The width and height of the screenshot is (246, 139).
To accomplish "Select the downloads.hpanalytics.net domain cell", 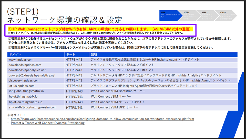I will [36, 70].
